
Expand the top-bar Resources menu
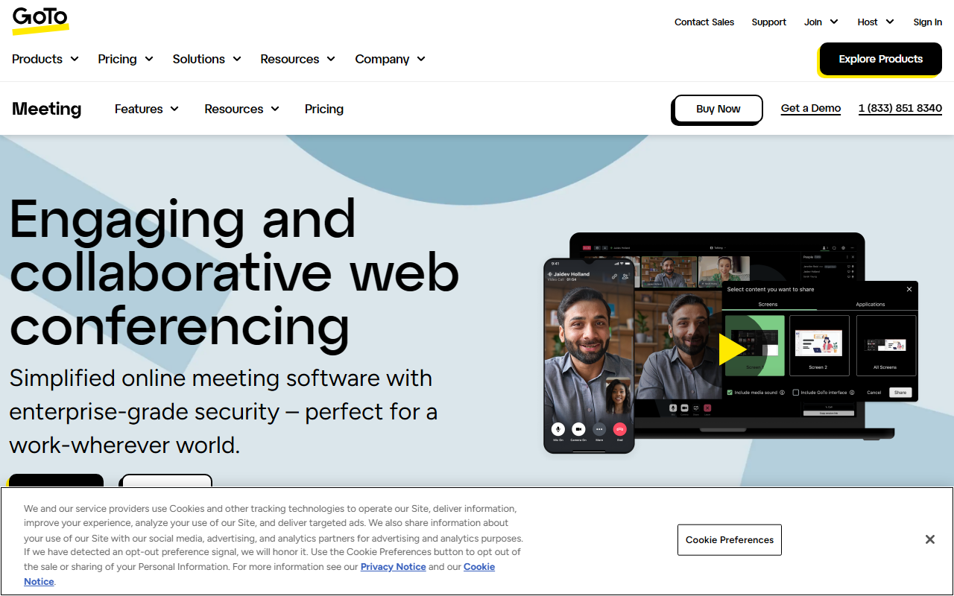[x=297, y=59]
